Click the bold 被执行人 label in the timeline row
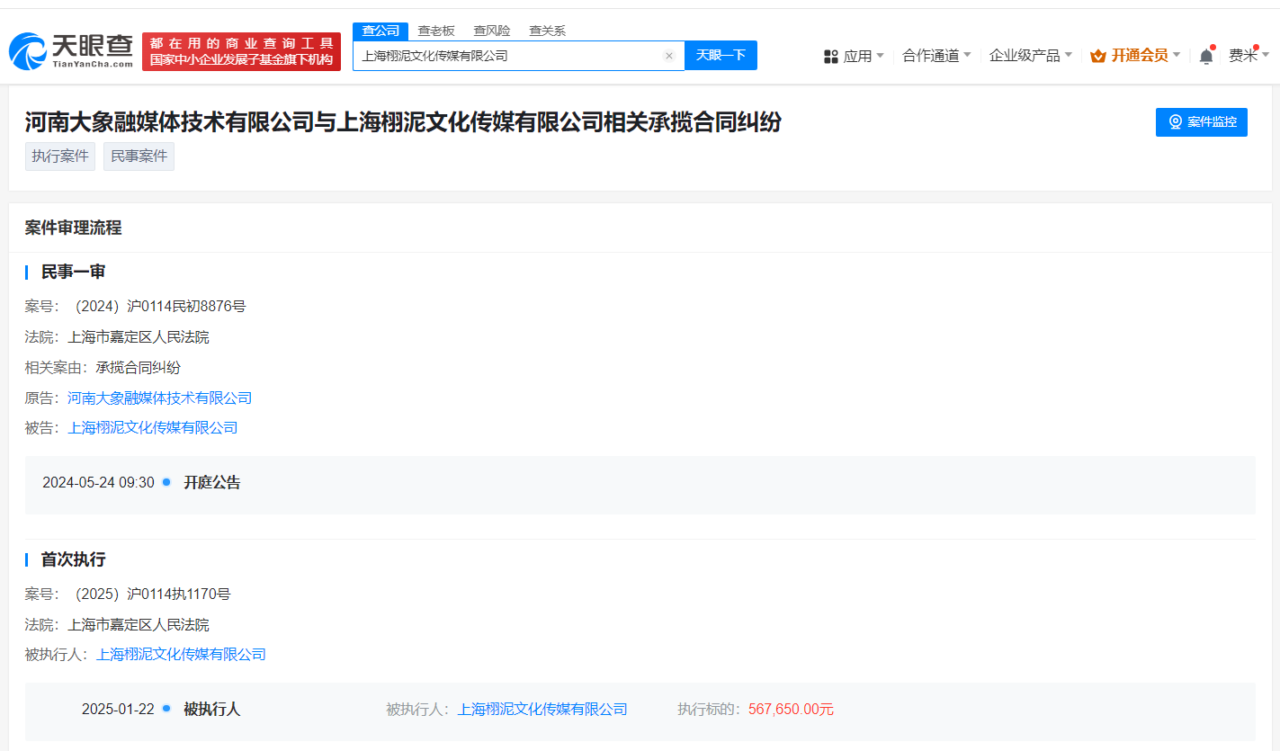1280x751 pixels. [x=212, y=710]
